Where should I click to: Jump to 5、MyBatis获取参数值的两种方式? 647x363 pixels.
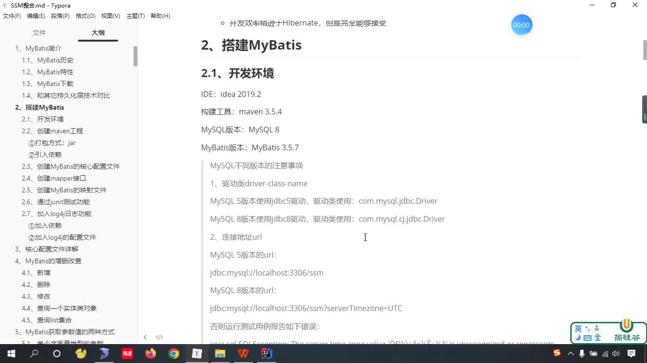tap(64, 332)
